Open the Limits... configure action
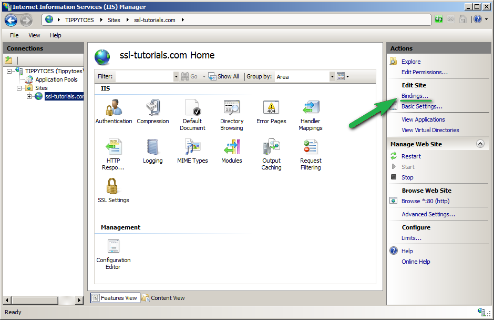 411,238
